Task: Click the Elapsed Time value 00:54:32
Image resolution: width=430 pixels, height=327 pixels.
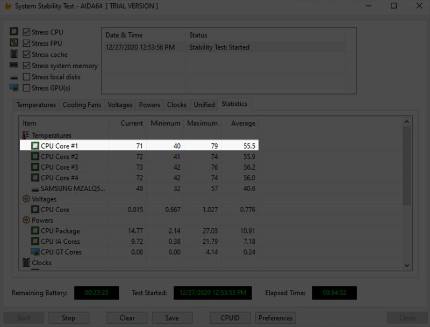Action: 334,293
